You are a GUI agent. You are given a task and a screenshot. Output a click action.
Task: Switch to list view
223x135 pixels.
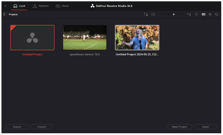point(210,14)
